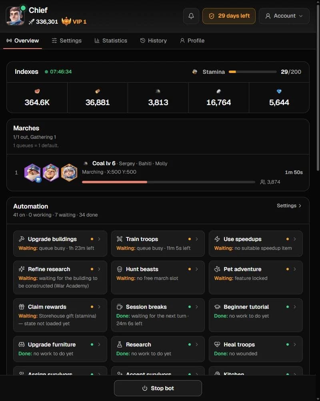Open the Account dropdown menu
Viewport: 320px width, 401px height.
pyautogui.click(x=284, y=16)
